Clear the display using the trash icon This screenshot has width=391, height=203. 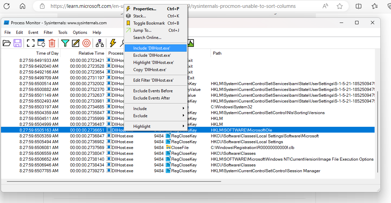pyautogui.click(x=52, y=43)
